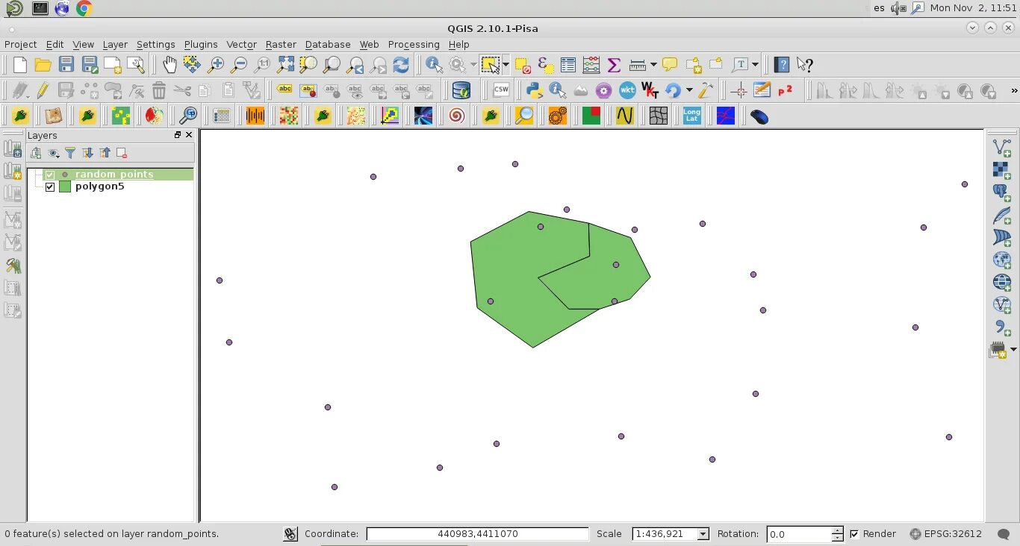Open the Project menu
Image resolution: width=1020 pixels, height=546 pixels.
(20, 45)
